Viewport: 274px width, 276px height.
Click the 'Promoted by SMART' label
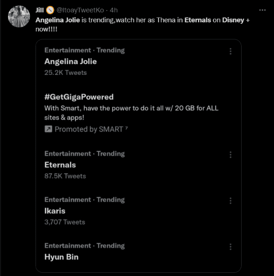coord(89,129)
